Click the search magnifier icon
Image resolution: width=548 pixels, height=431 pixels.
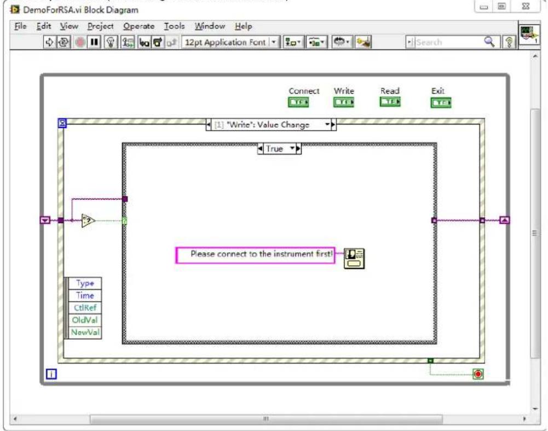tap(489, 42)
